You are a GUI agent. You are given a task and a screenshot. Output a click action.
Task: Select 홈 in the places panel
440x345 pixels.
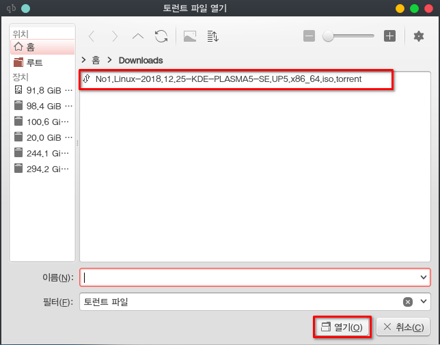42,47
